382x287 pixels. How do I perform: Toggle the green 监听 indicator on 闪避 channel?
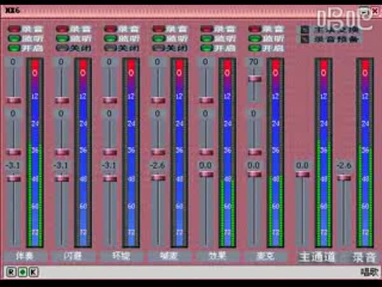pyautogui.click(x=62, y=38)
